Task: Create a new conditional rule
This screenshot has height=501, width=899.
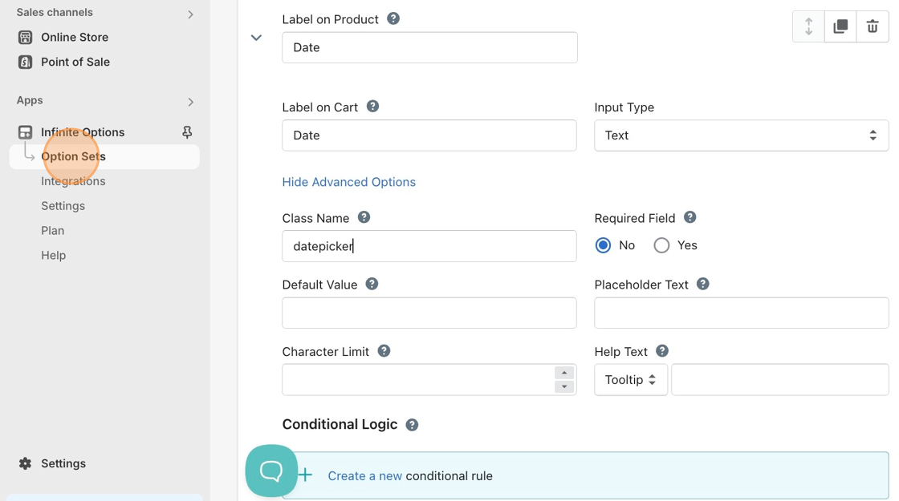Action: tap(365, 475)
